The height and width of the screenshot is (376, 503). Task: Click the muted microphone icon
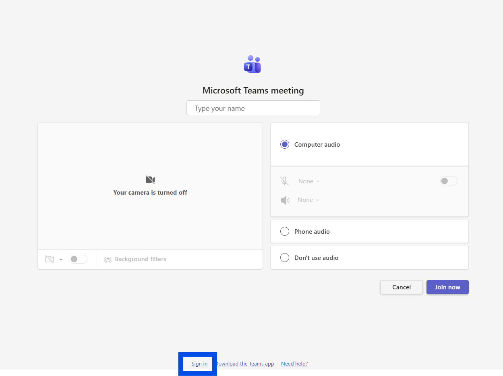click(285, 181)
